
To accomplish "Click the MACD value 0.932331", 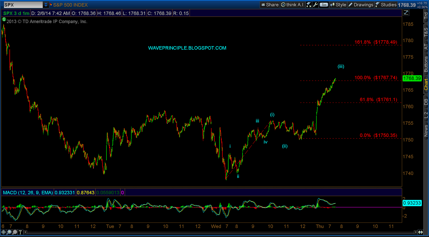I will point(65,192).
